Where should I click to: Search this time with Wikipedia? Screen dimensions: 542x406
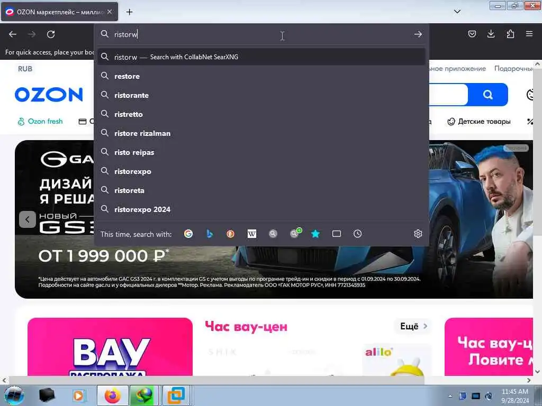coord(251,234)
